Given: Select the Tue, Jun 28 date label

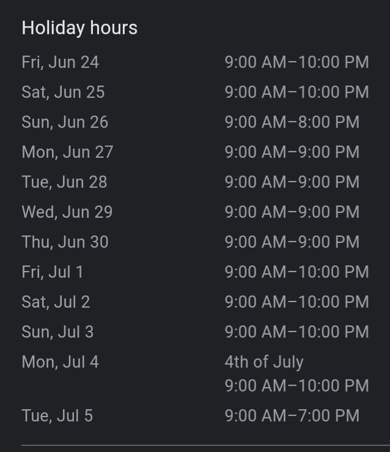Looking at the screenshot, I should point(64,182).
